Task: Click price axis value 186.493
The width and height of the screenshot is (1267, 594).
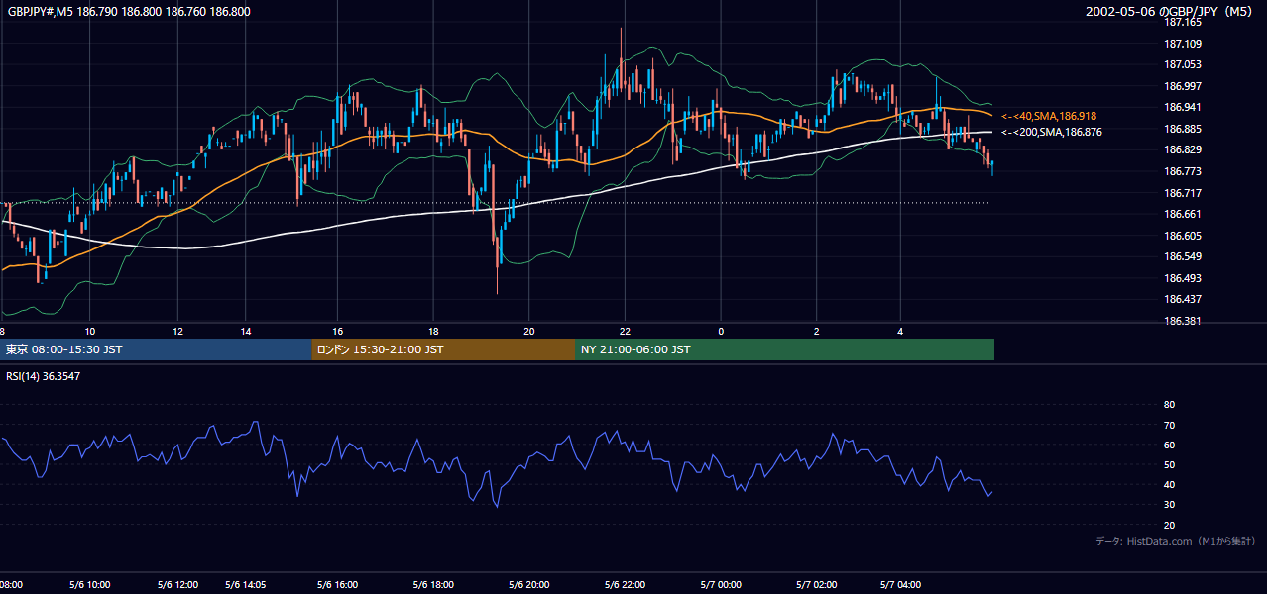Action: click(x=1182, y=278)
